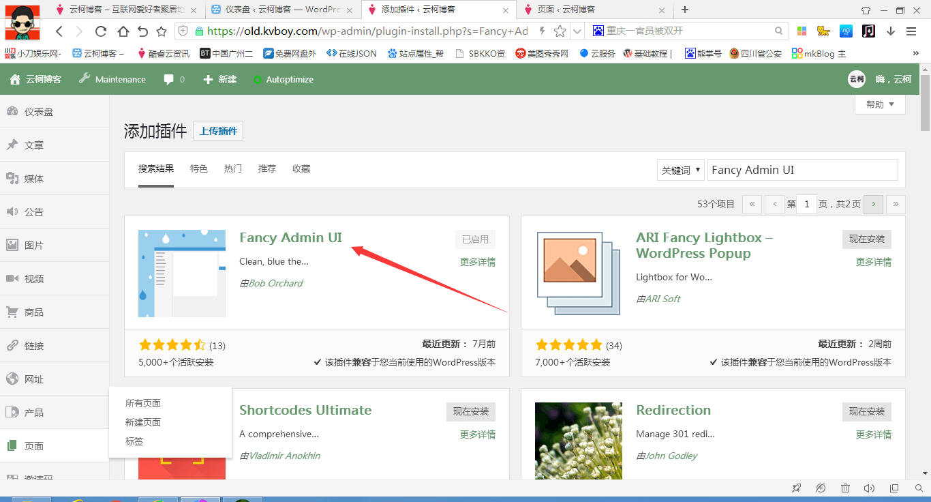Open the Fancy Admin UI plugin title
The width and height of the screenshot is (931, 502).
pyautogui.click(x=290, y=237)
